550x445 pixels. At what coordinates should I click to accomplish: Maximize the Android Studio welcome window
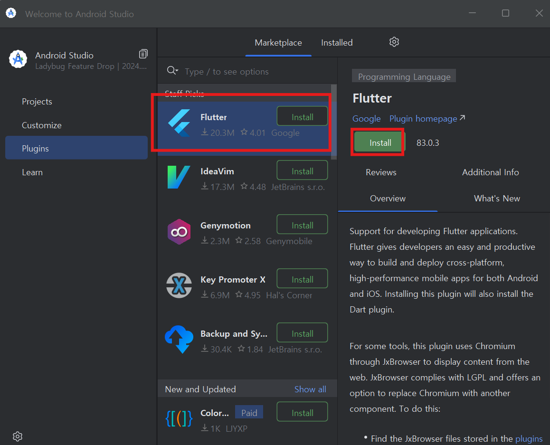pos(505,13)
